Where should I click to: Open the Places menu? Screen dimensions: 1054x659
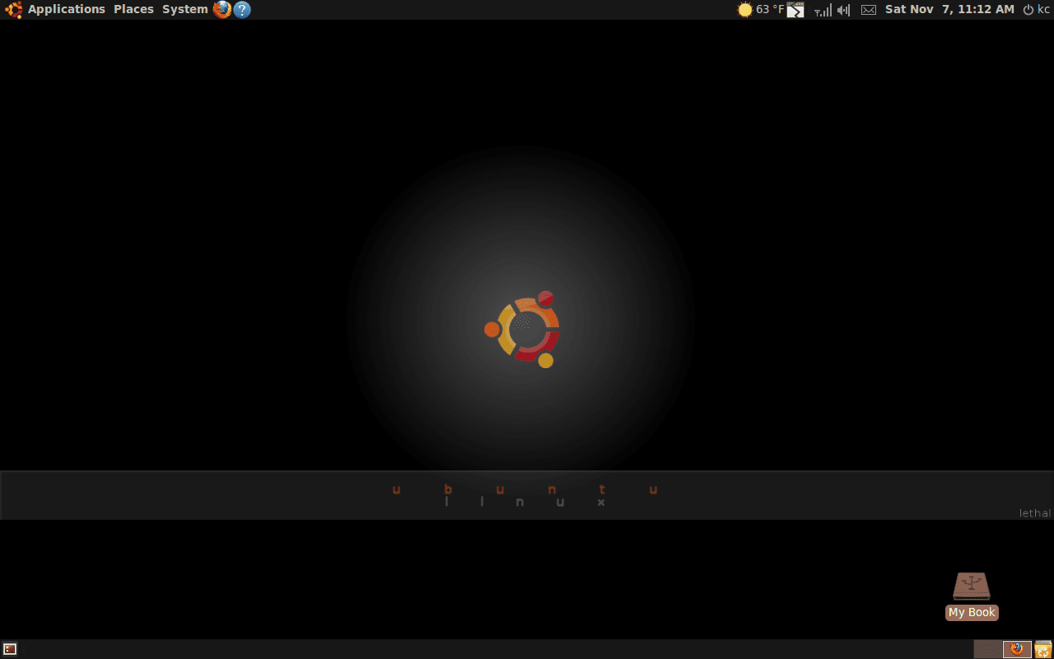133,9
